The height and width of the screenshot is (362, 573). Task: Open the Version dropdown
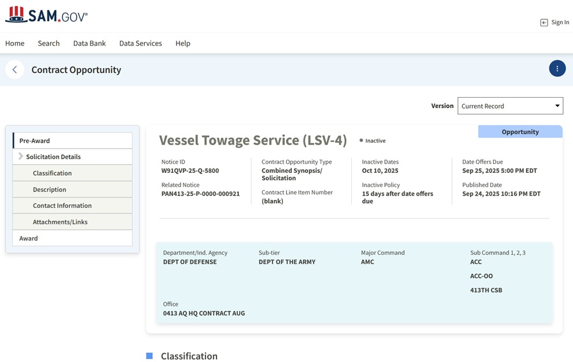tap(509, 106)
